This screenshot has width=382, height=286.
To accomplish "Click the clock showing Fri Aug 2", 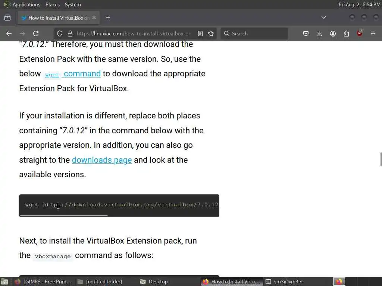I will 359,4.
